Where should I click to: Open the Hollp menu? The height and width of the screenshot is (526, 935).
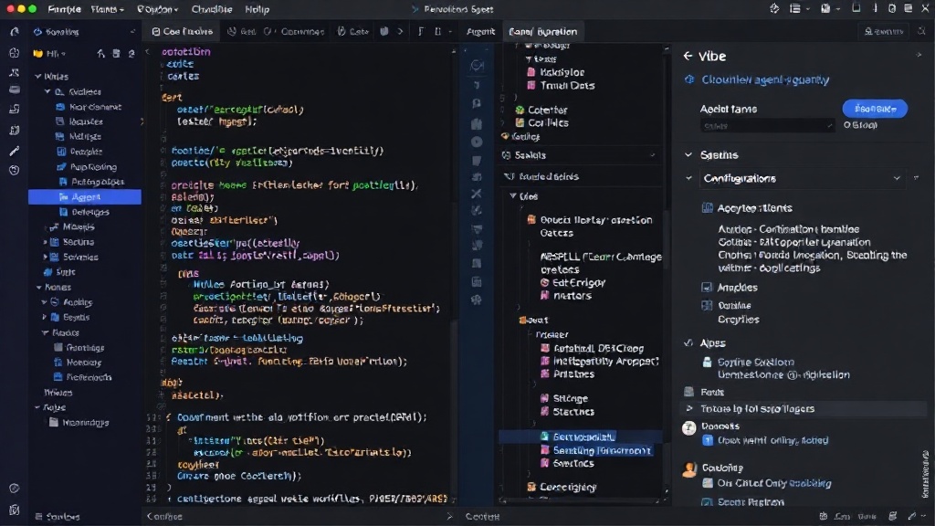257,9
